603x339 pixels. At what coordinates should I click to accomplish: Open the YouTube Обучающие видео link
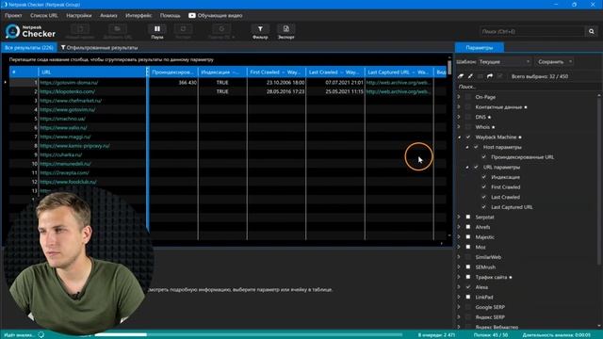[x=216, y=15]
